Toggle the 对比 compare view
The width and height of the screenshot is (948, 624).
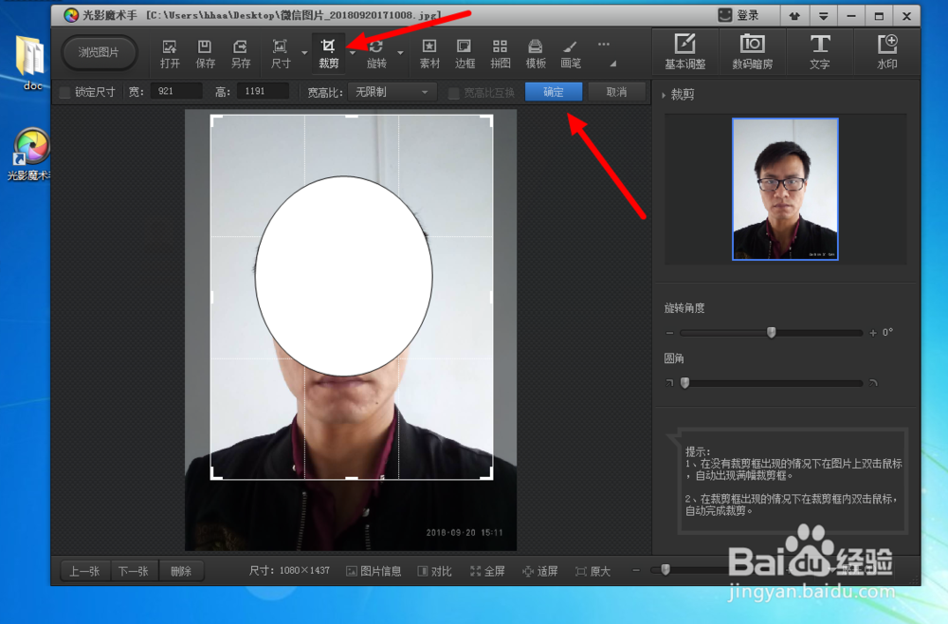click(435, 571)
